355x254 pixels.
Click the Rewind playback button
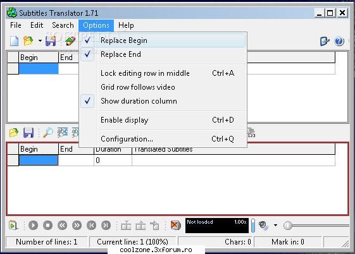pyautogui.click(x=62, y=226)
